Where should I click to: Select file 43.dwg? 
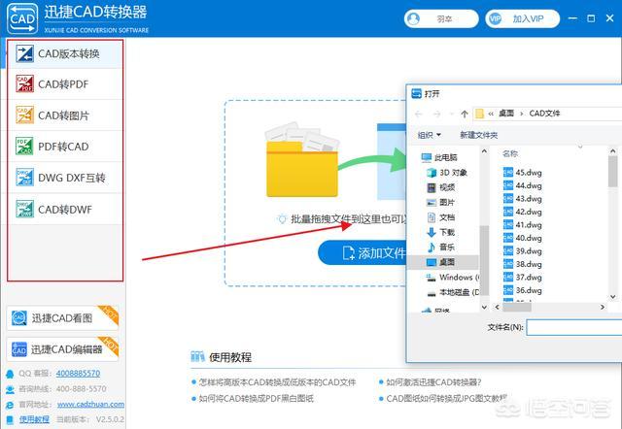pyautogui.click(x=523, y=198)
